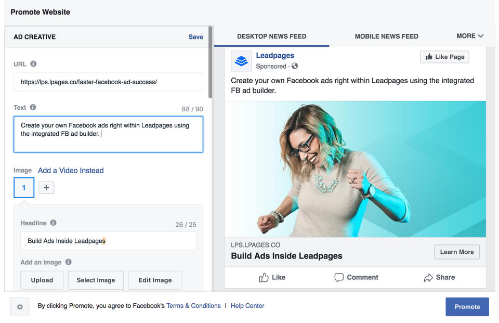Click the Headline info icon
This screenshot has width=499, height=323.
tap(53, 223)
